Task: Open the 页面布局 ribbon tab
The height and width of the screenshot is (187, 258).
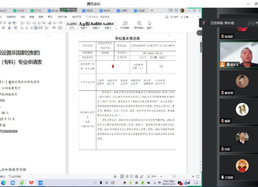Action: [x=11, y=17]
